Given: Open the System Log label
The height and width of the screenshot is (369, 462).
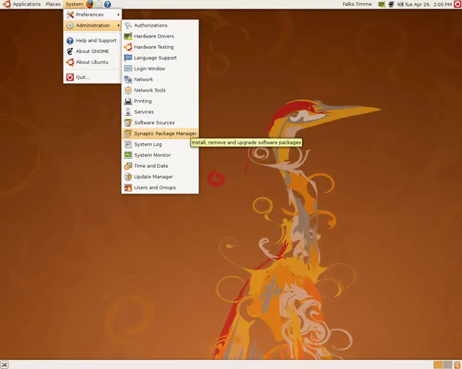Looking at the screenshot, I should [148, 145].
